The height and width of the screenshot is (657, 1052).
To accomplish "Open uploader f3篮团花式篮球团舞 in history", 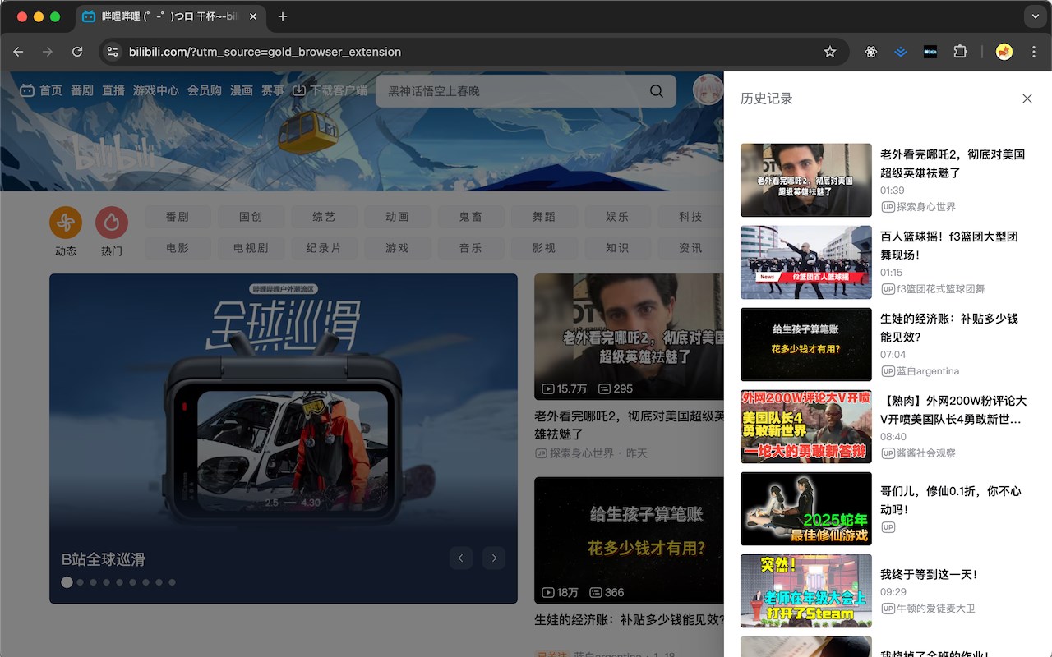I will tap(933, 289).
